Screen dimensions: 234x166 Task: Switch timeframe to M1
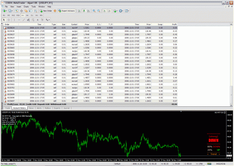[4, 15]
